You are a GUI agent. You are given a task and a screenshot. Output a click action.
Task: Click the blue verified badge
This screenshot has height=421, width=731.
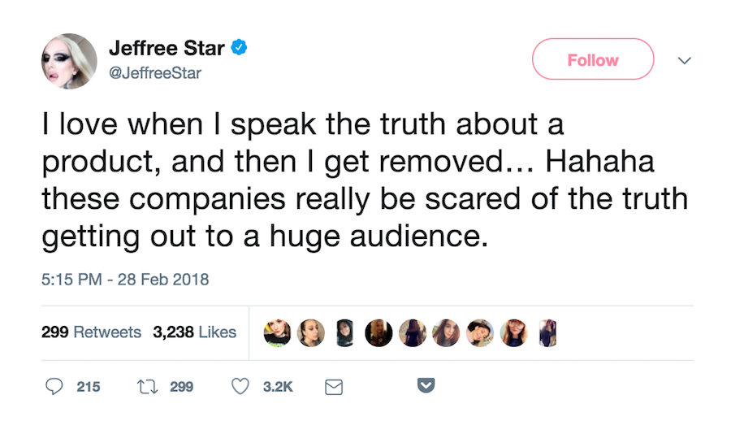click(240, 49)
